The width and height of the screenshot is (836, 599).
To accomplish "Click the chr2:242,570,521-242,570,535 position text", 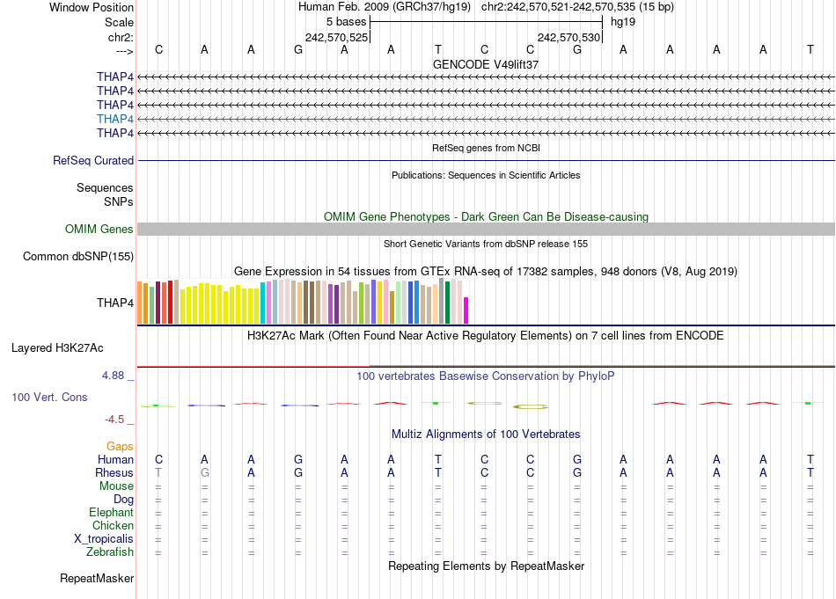I will click(x=577, y=7).
